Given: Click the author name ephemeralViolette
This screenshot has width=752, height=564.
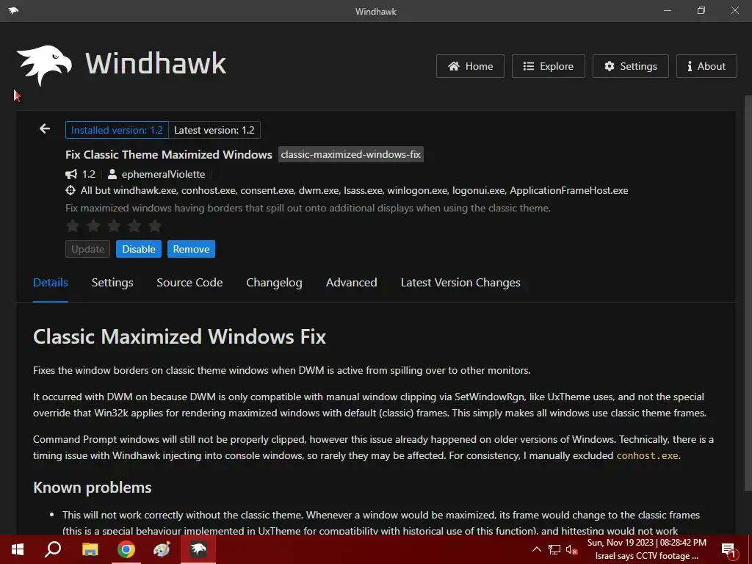Looking at the screenshot, I should 163,174.
